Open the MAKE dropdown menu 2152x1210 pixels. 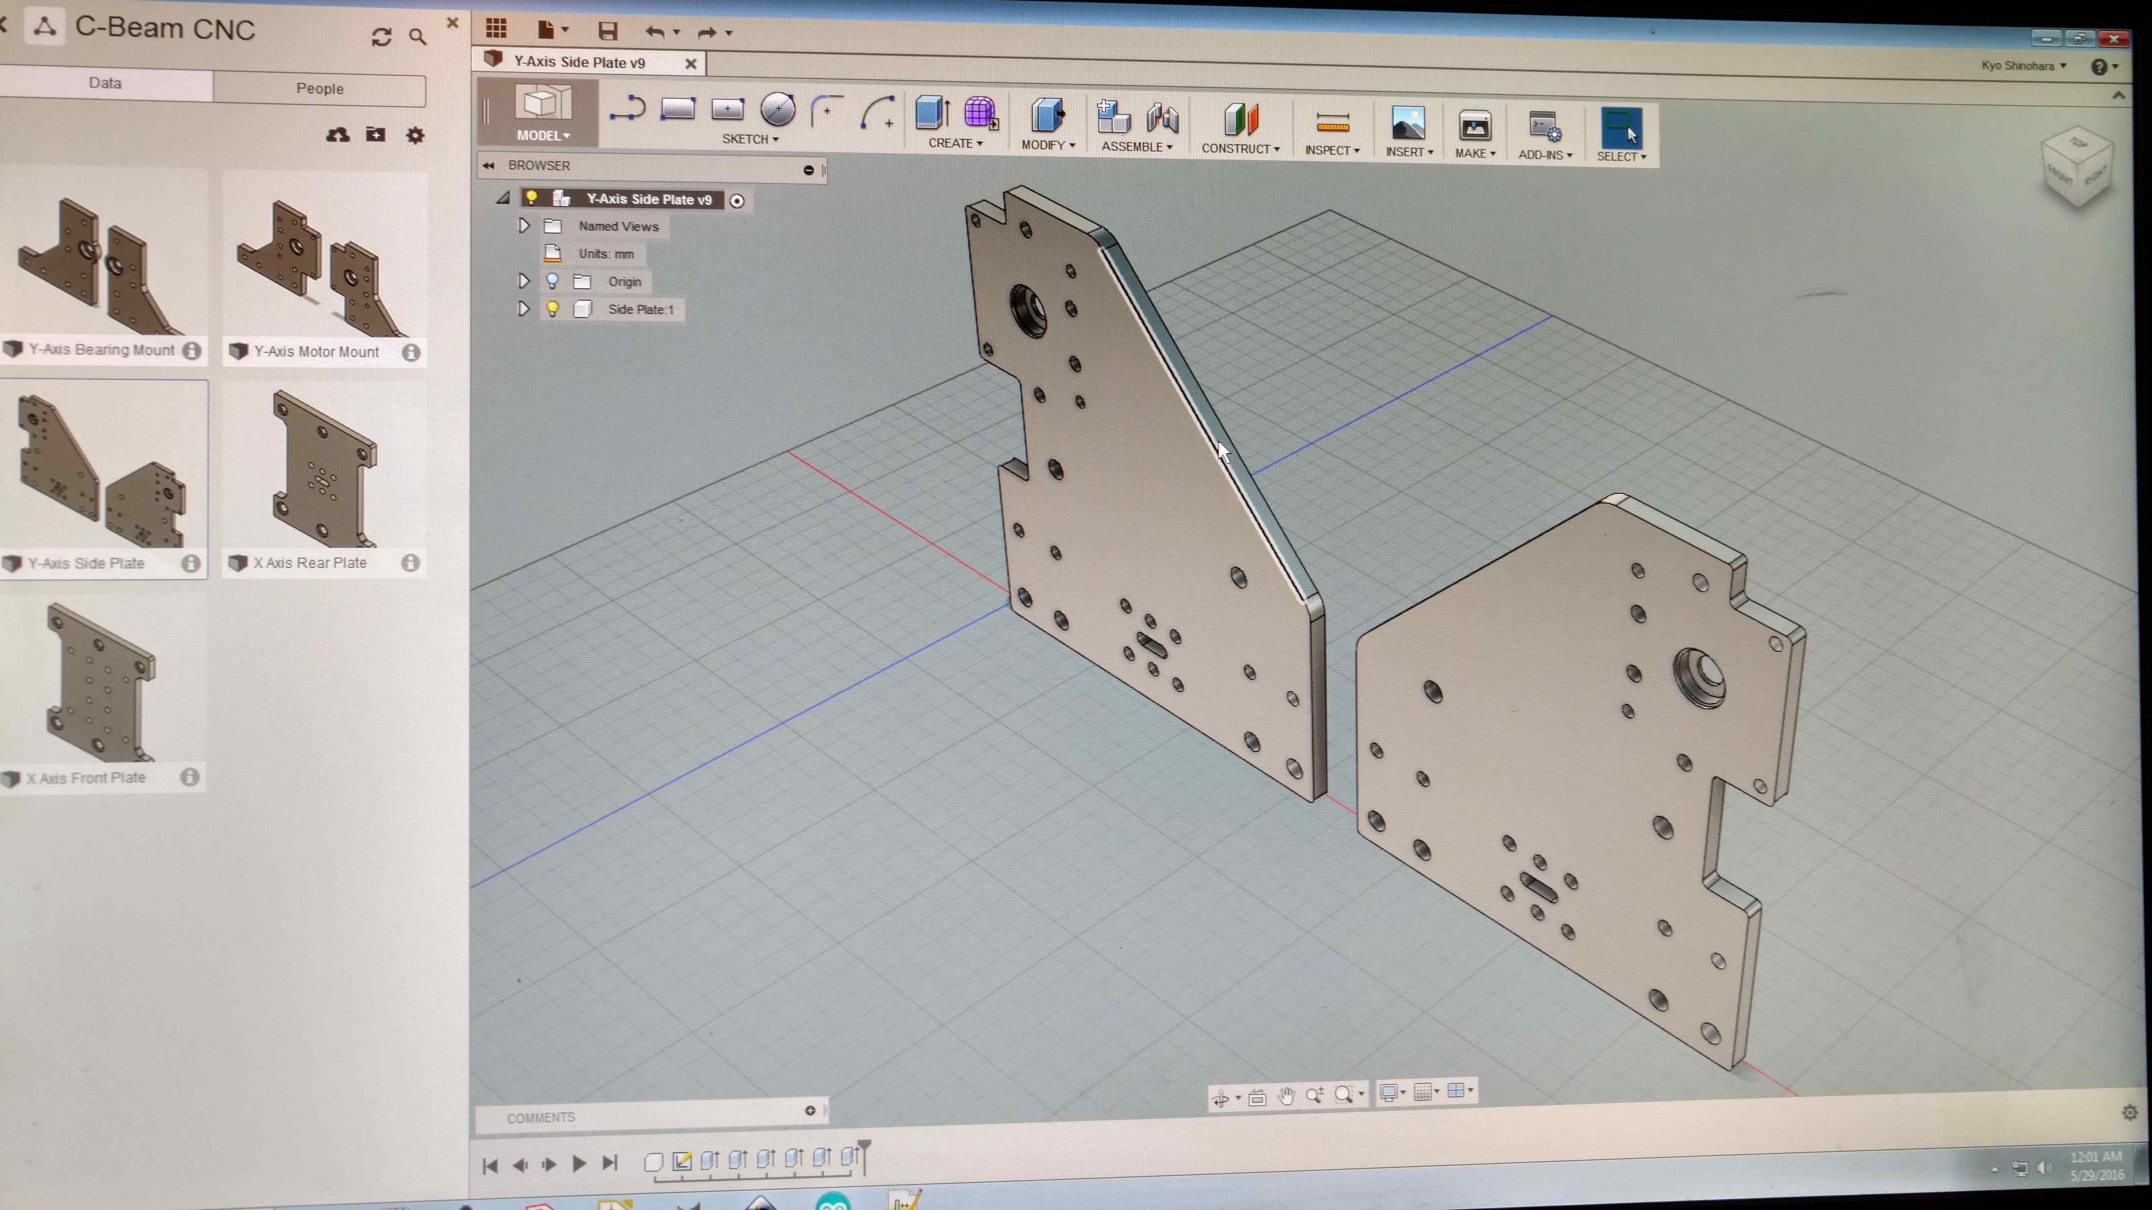(1475, 154)
